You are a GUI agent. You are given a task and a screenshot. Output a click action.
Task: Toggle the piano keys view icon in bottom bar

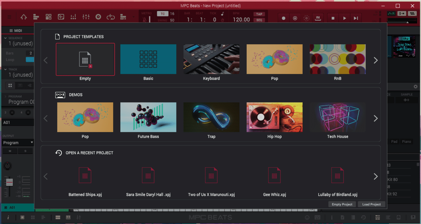68,218
